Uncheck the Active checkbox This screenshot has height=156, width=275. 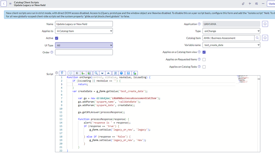point(57,38)
